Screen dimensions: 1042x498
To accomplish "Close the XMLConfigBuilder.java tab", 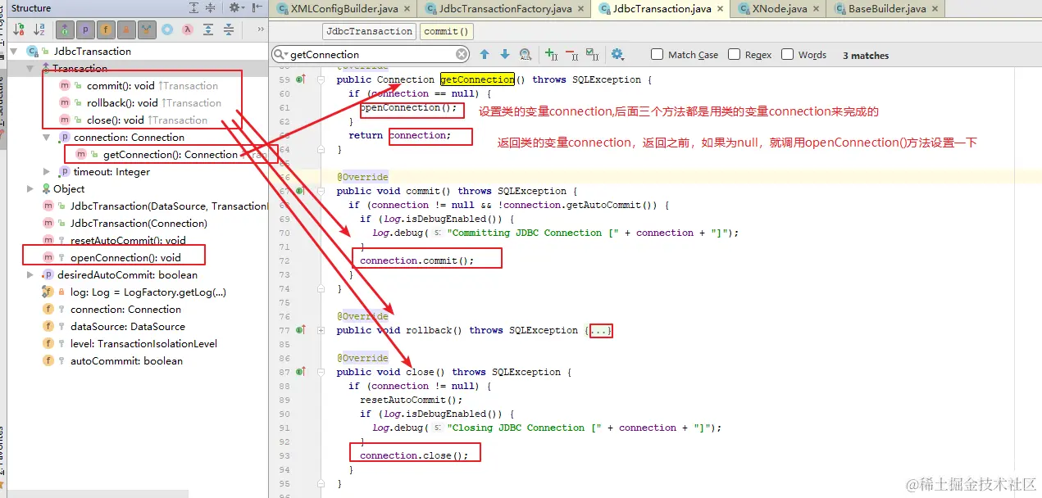I will (x=407, y=9).
